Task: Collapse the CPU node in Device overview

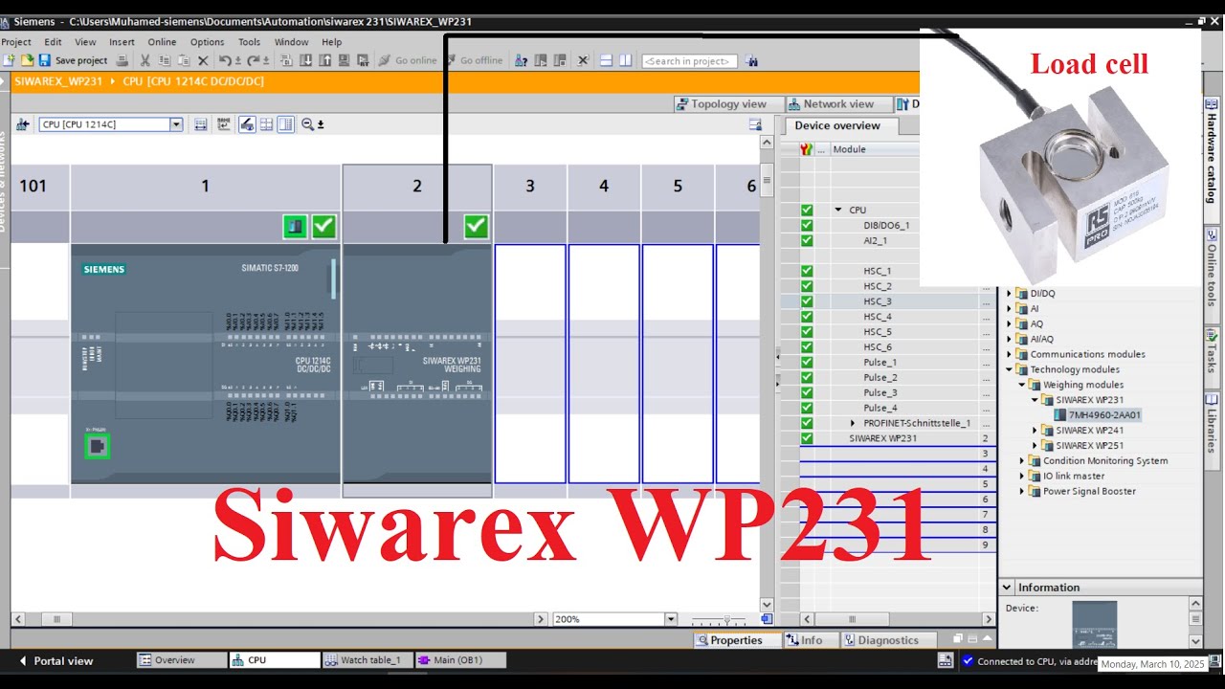Action: click(x=838, y=210)
